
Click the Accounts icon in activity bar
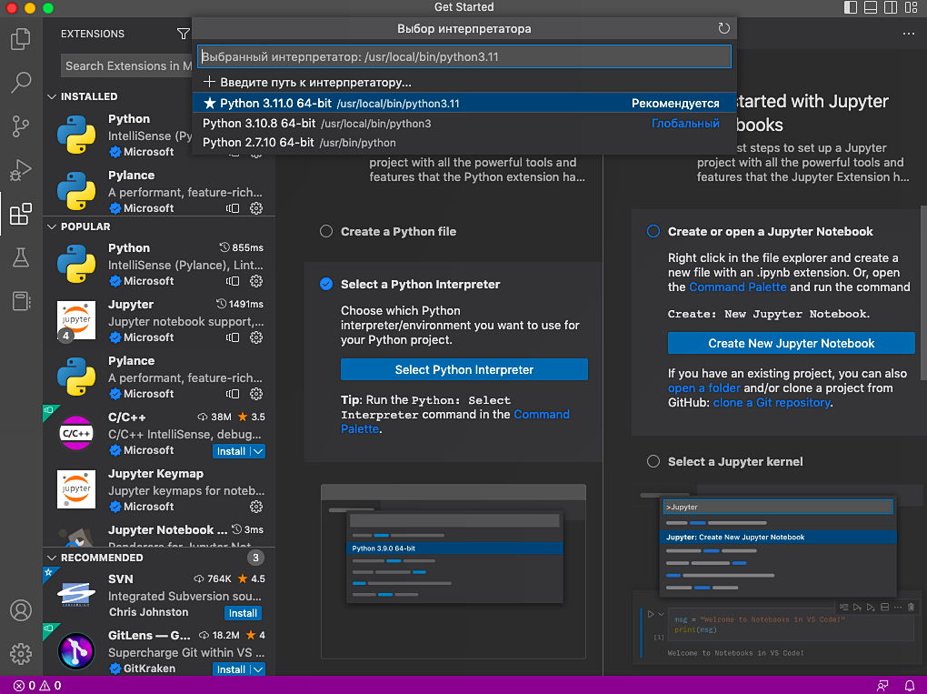[20, 610]
